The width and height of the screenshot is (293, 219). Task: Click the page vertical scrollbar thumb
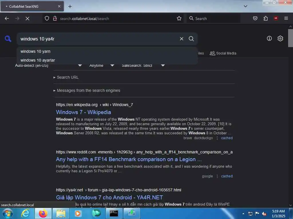(290, 38)
